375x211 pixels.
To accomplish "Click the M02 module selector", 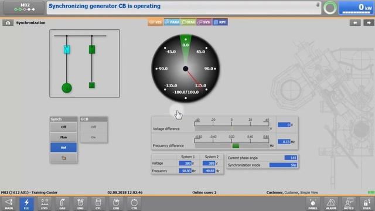I will (24, 8).
